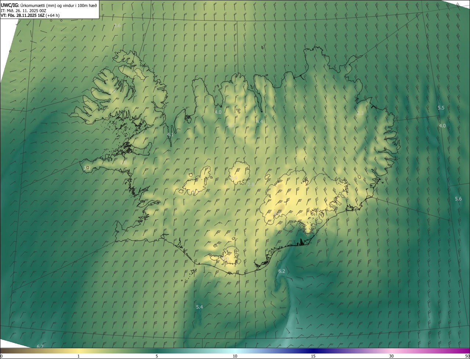Click the 2.3 value label on the map
Screen dimensions: 470x359
tap(360, 113)
